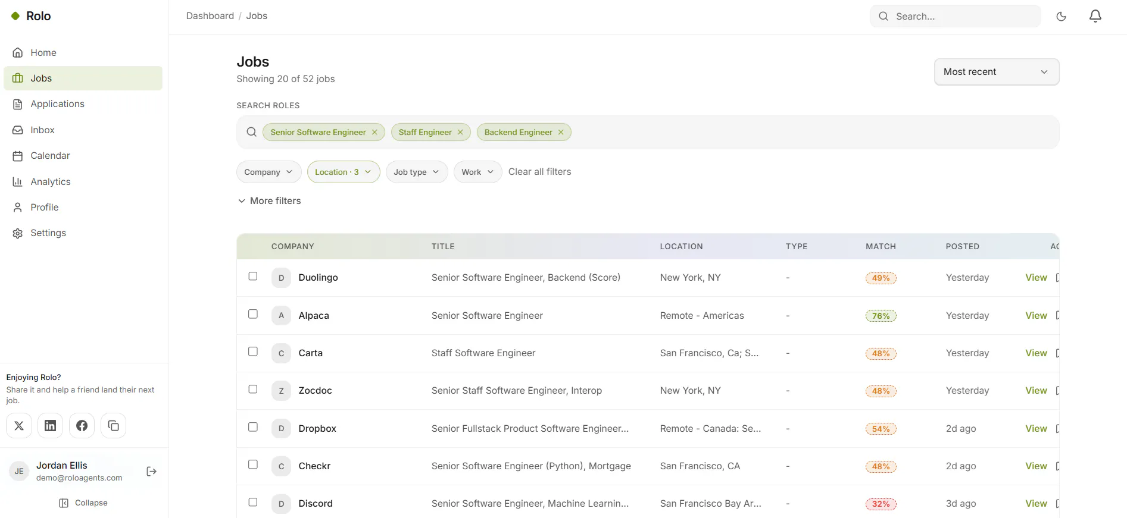Sort by the Match column header
Screen dimensions: 1127x518
point(881,247)
